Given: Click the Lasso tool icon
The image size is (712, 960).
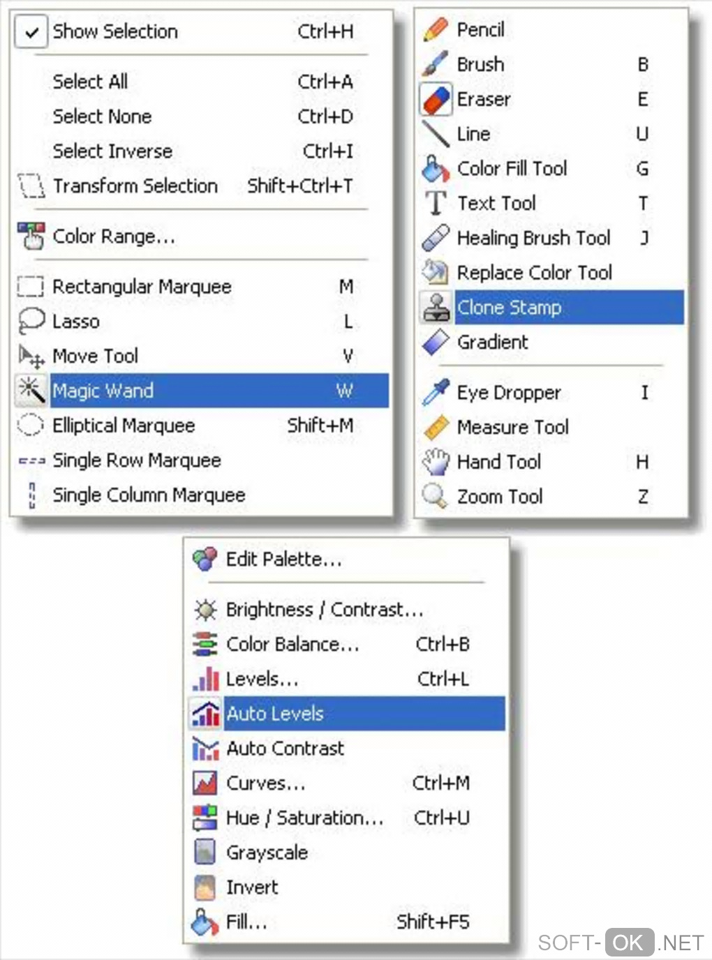Looking at the screenshot, I should click(31, 322).
